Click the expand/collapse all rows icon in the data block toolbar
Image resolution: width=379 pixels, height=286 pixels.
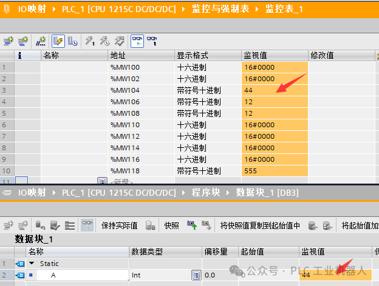point(70,225)
